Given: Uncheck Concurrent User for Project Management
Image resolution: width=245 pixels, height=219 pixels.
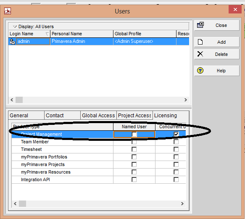Looking at the screenshot, I should 176,134.
